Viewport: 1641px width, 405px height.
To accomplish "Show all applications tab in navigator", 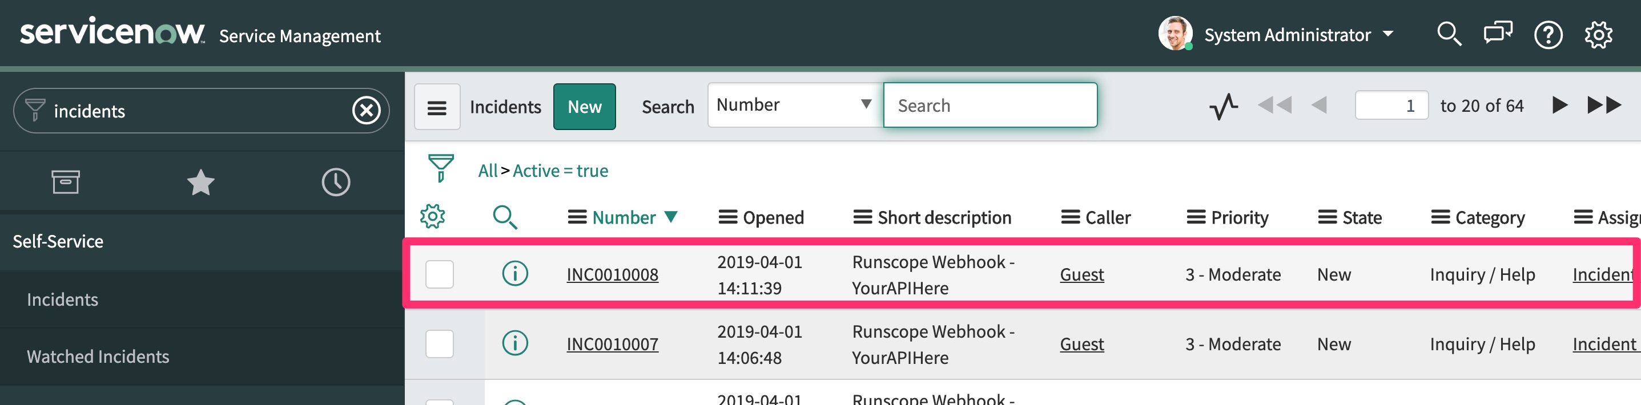I will [x=66, y=182].
